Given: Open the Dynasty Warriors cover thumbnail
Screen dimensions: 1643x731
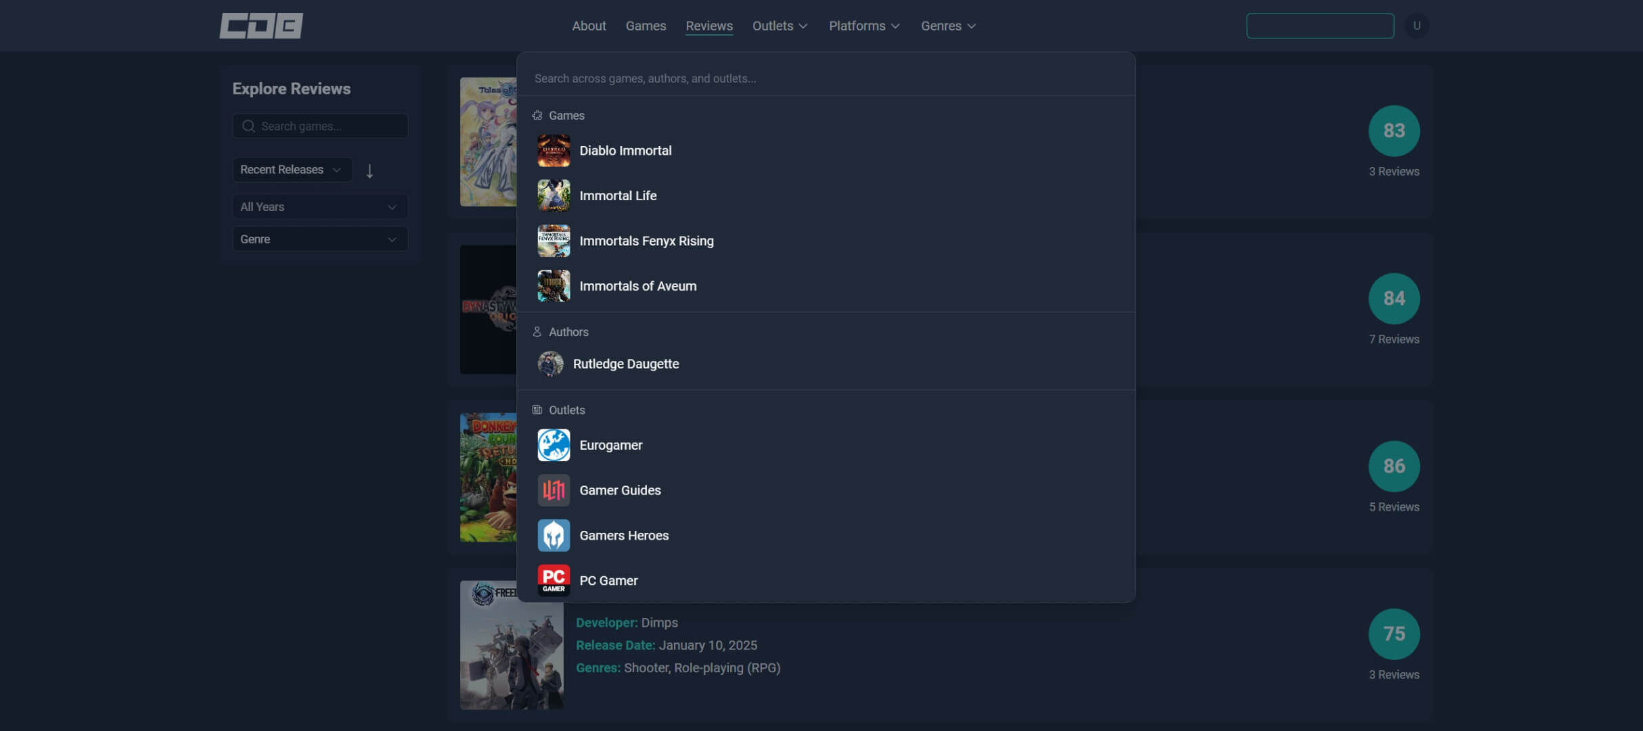Looking at the screenshot, I should [x=488, y=309].
